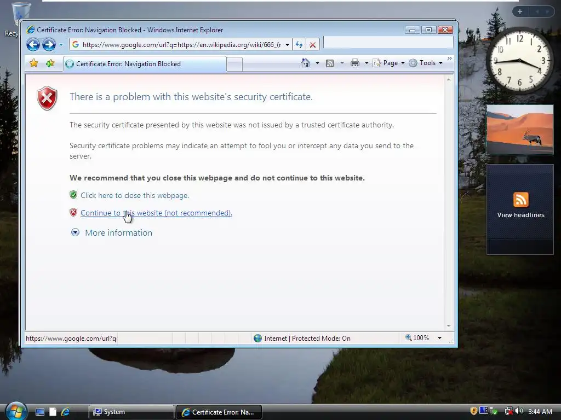Open the Print dropdown arrow
The image size is (561, 420).
pyautogui.click(x=367, y=63)
